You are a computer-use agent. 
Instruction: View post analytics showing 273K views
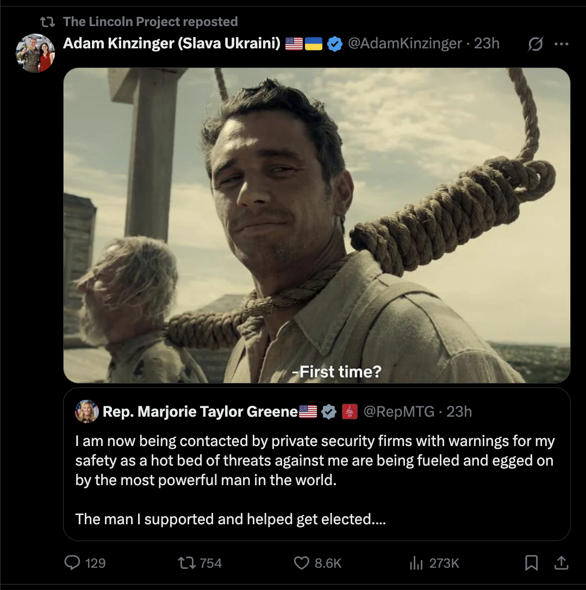pos(416,563)
